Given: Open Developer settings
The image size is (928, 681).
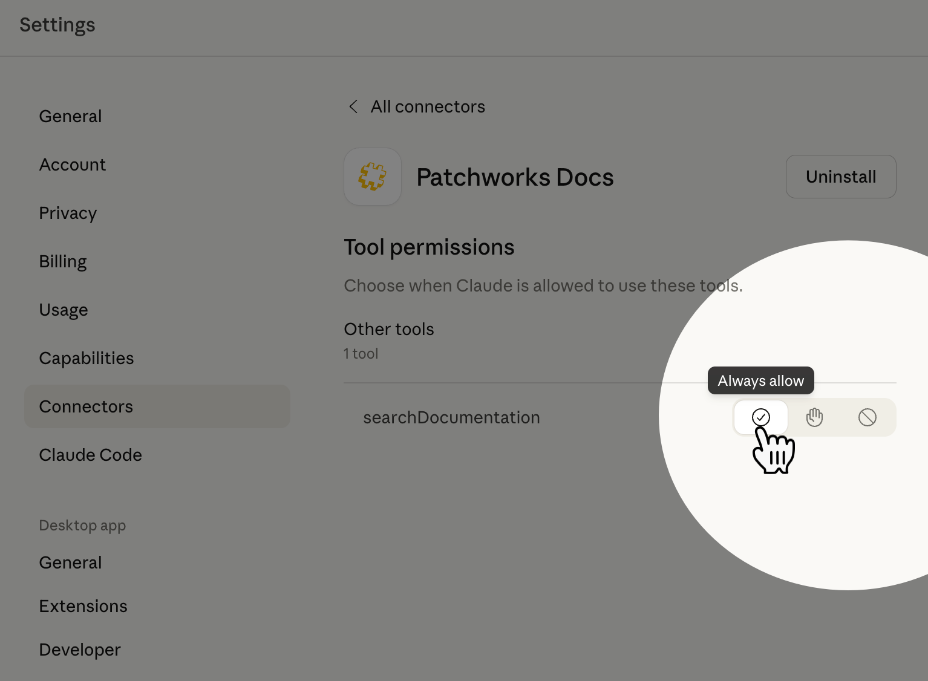Looking at the screenshot, I should (80, 650).
